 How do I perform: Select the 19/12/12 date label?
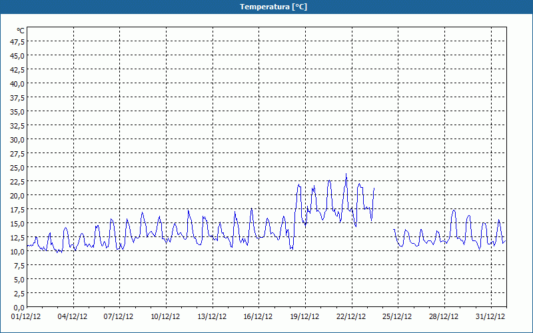[304, 317]
